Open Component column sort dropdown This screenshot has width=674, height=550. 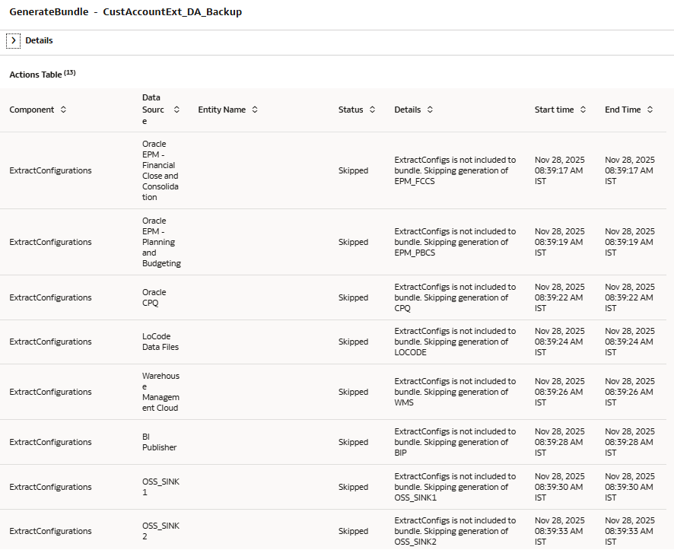(63, 110)
